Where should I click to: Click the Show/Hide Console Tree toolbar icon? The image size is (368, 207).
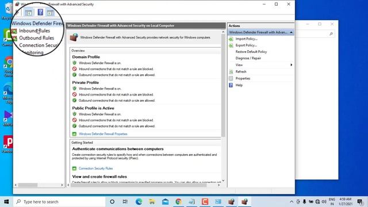pos(28,13)
